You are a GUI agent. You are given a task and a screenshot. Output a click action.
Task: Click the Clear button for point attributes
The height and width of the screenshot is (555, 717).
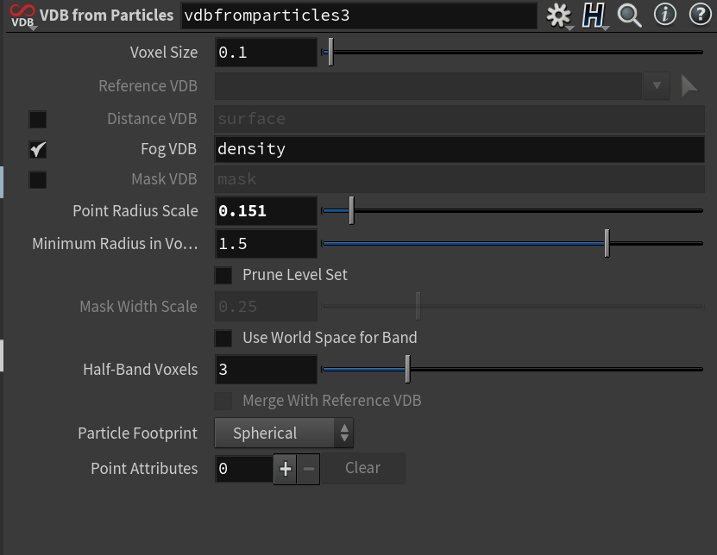point(363,468)
